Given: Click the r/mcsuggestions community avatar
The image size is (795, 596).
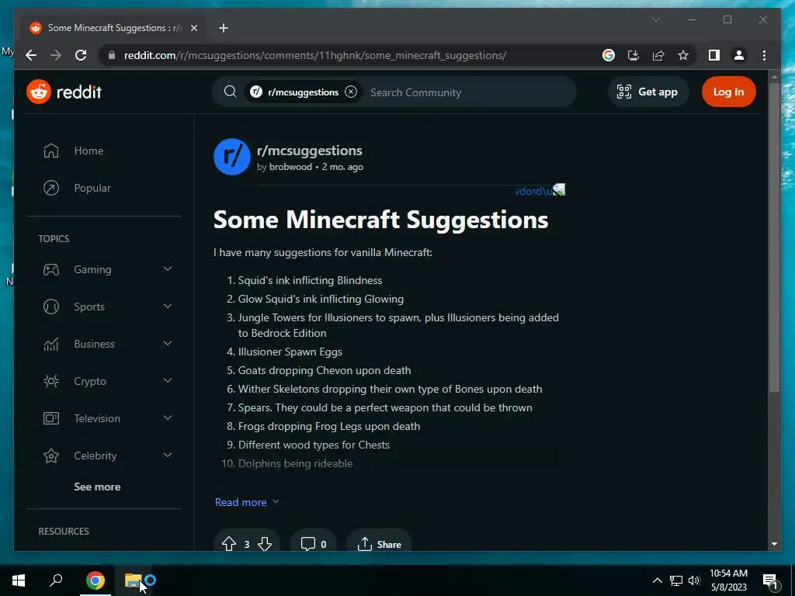Looking at the screenshot, I should tap(231, 157).
